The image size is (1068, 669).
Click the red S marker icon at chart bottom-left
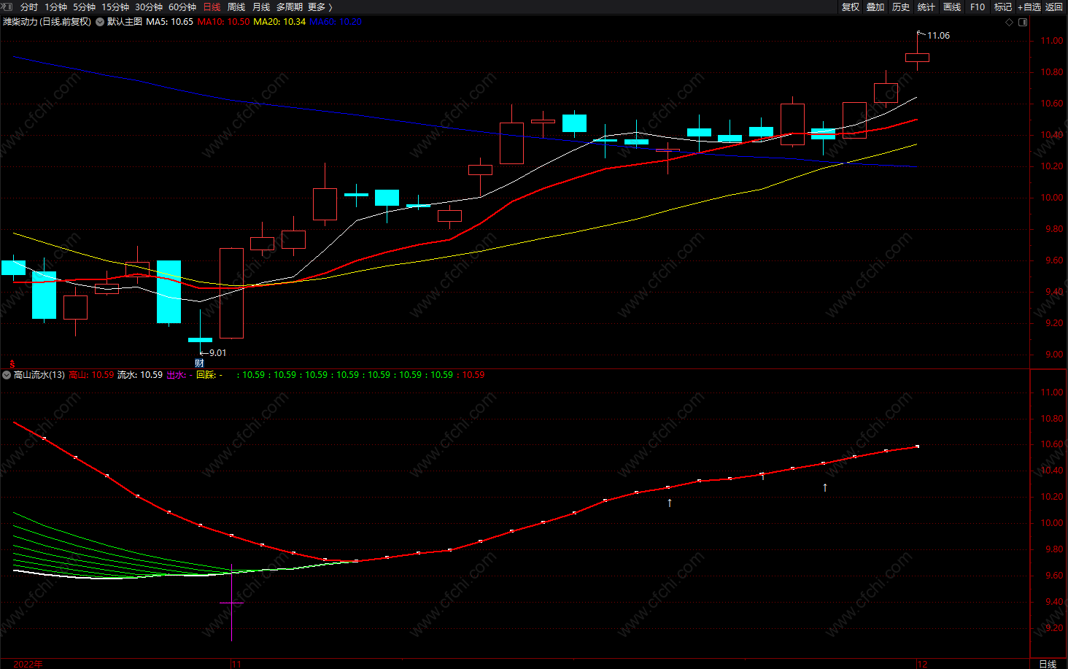click(12, 363)
